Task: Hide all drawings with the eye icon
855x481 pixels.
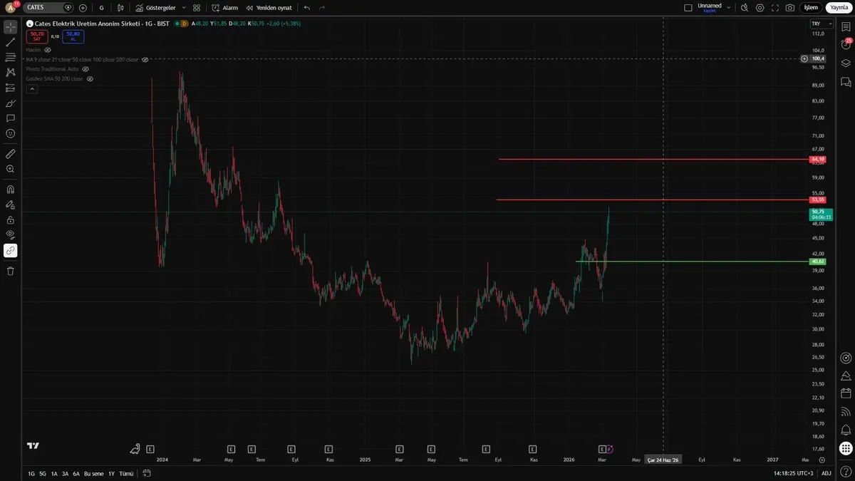Action: [11, 234]
